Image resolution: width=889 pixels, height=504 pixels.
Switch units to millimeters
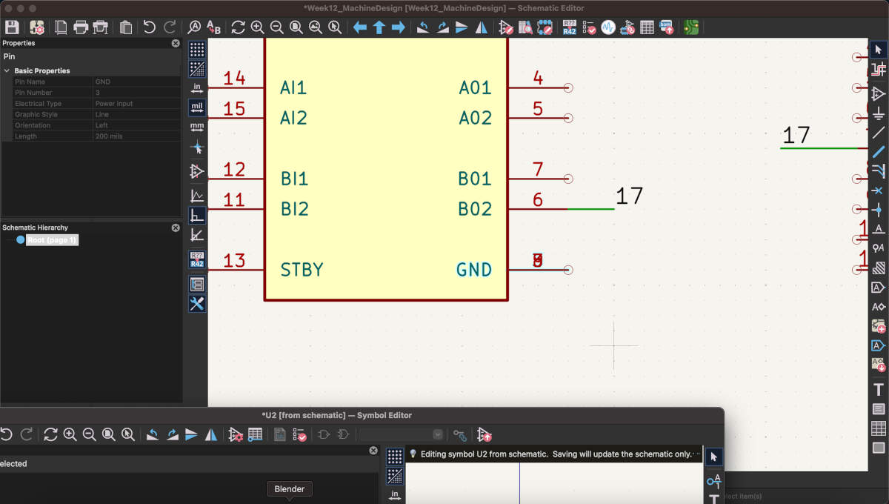tap(197, 127)
